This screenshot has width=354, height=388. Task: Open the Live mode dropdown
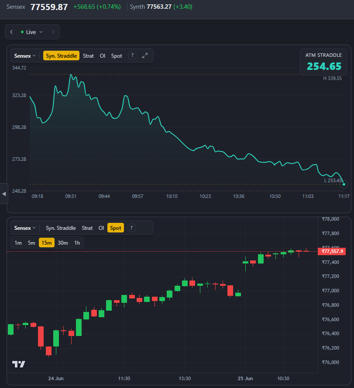32,32
